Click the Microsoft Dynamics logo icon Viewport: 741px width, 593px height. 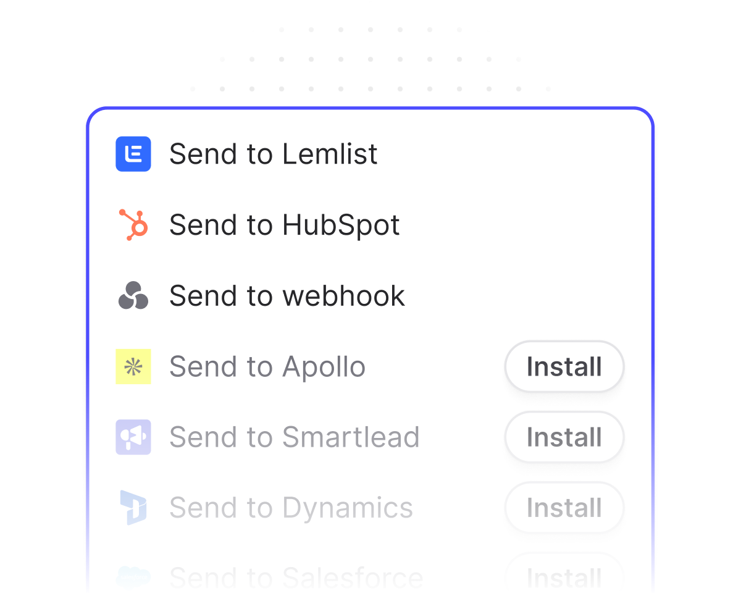(133, 507)
